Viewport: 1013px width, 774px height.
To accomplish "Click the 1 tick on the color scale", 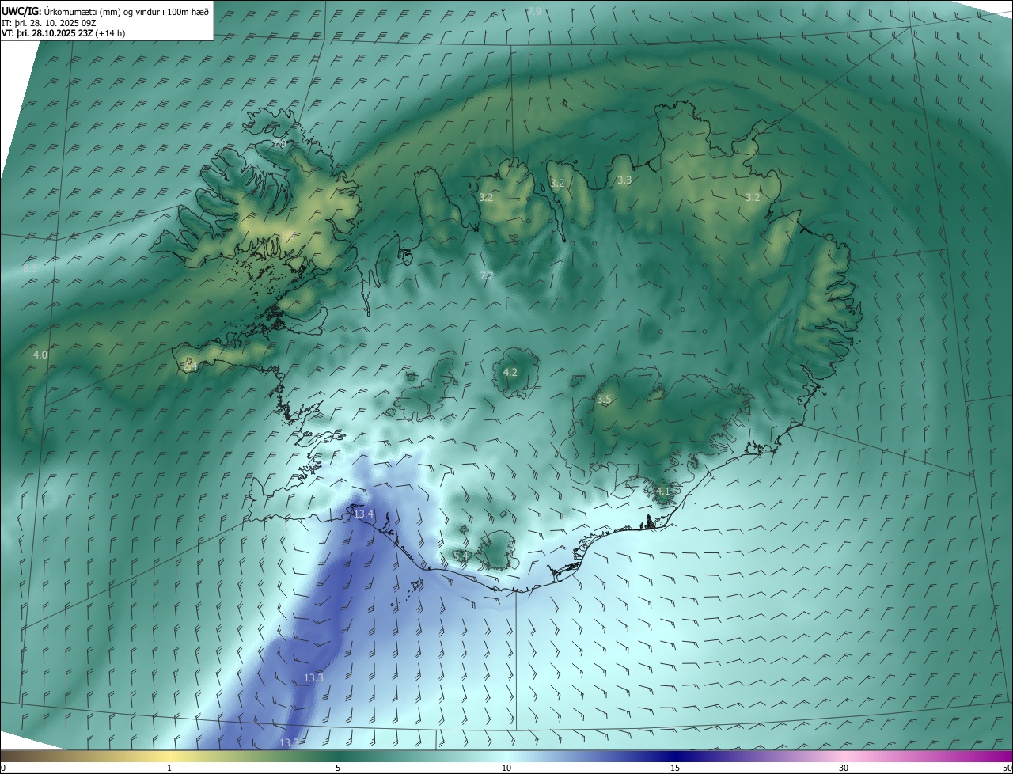I will [169, 768].
